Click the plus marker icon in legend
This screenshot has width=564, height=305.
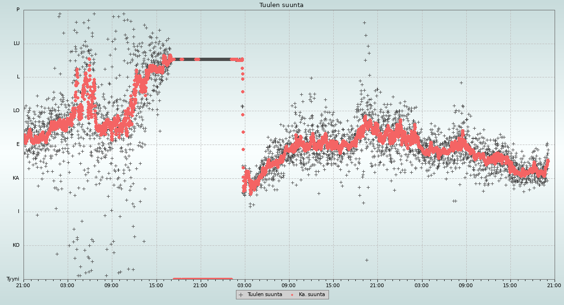pos(241,295)
